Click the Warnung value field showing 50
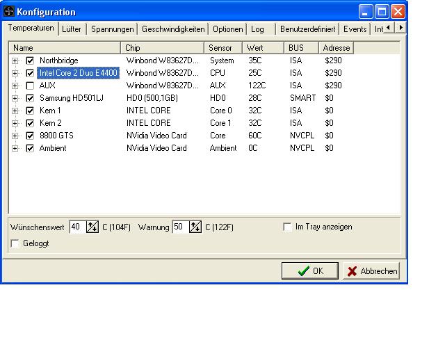 (181, 227)
